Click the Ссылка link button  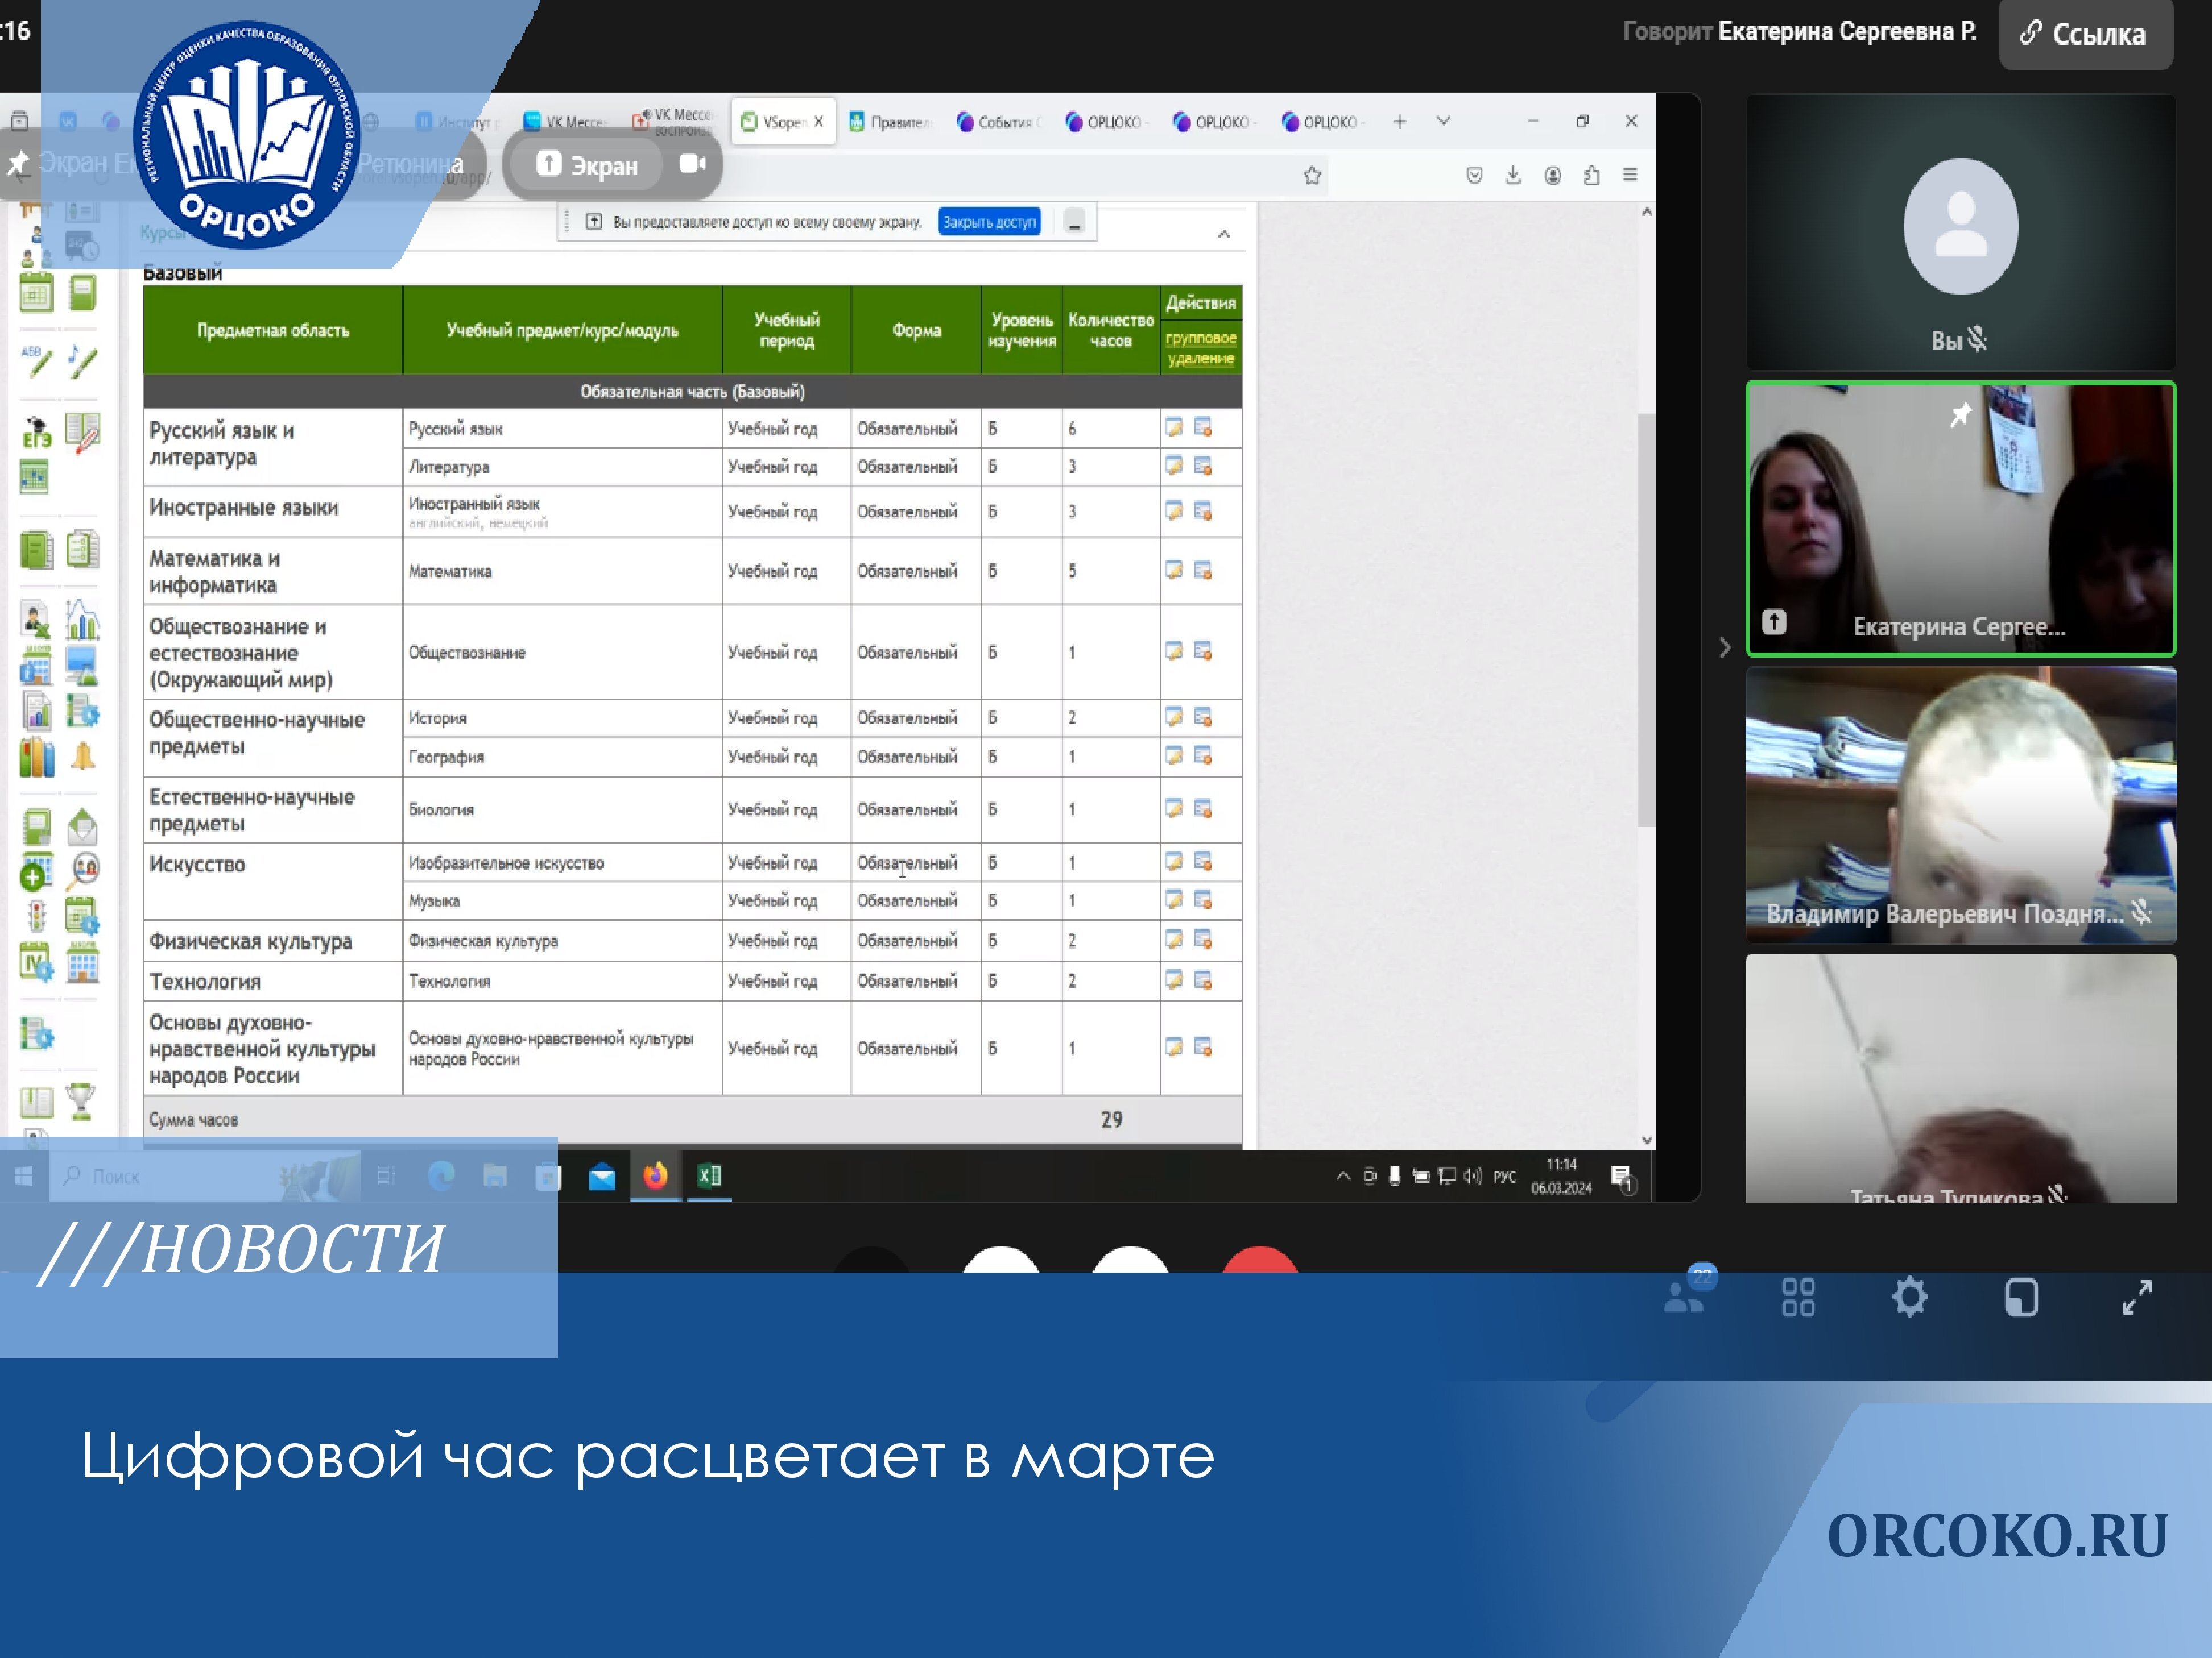tap(2085, 35)
